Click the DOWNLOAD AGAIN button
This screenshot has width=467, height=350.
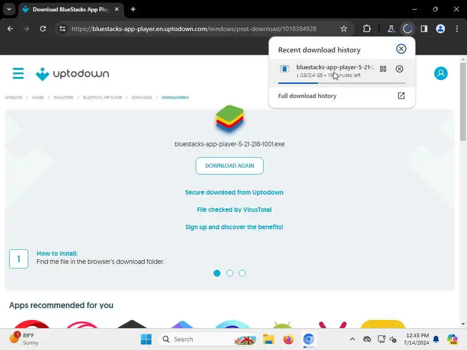pos(229,166)
